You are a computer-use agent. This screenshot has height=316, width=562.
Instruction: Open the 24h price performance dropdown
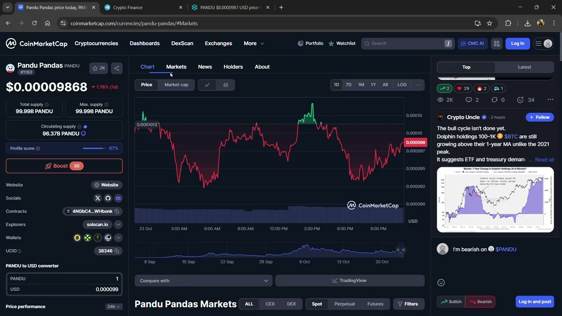coord(114,307)
